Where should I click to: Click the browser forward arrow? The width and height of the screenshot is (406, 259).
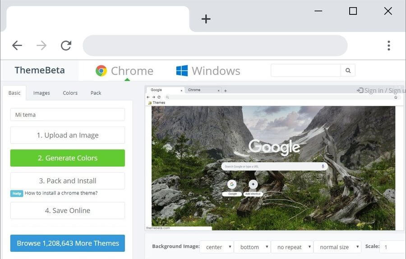point(42,45)
